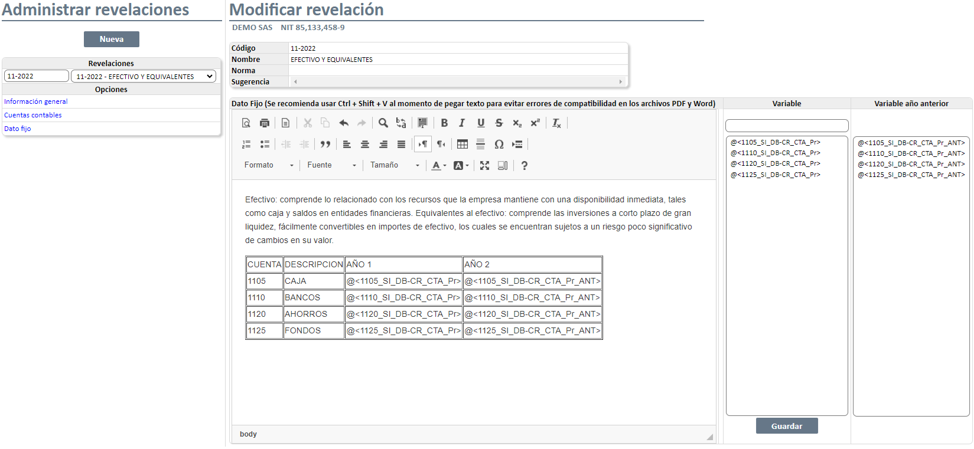The height and width of the screenshot is (449, 974).
Task: Open the background color picker
Action: [x=461, y=165]
